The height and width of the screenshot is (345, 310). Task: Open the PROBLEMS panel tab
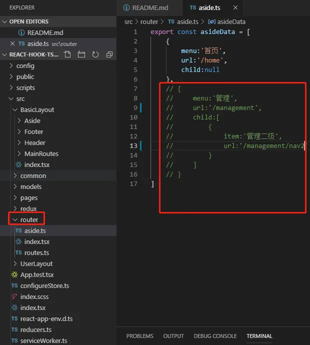(139, 336)
